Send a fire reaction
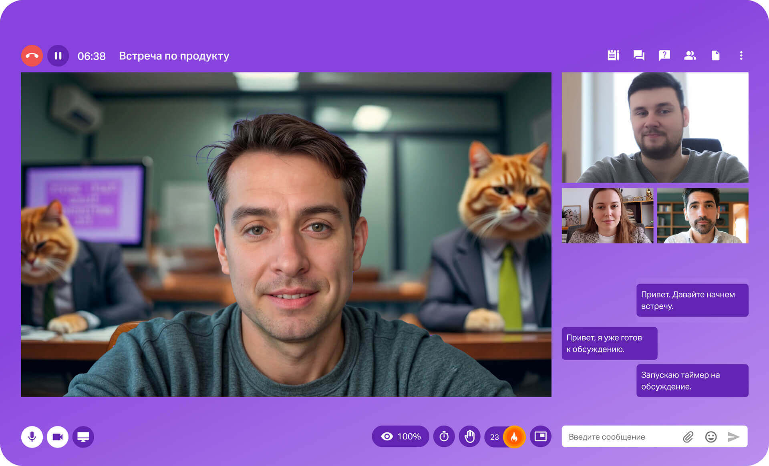Screen dimensions: 769x466 point(514,437)
